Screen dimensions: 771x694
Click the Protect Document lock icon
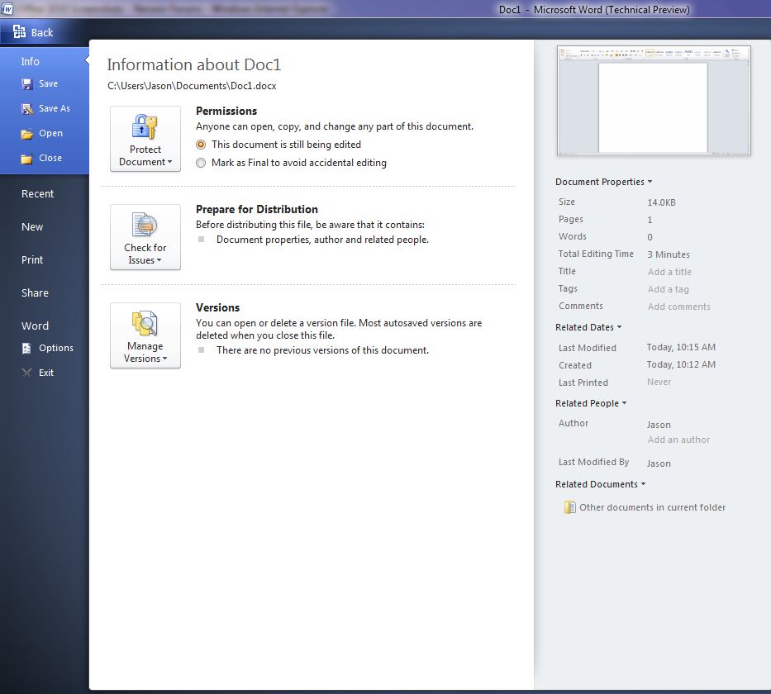145,127
